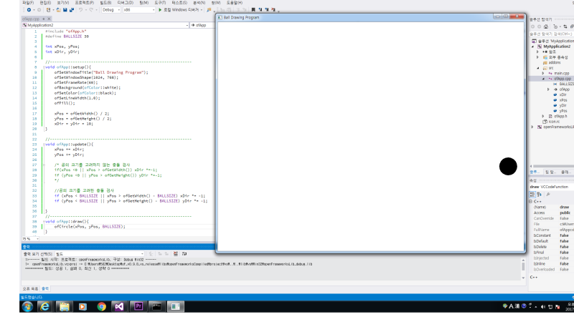Open Chrome from the taskbar
The width and height of the screenshot is (574, 322).
pos(101,306)
